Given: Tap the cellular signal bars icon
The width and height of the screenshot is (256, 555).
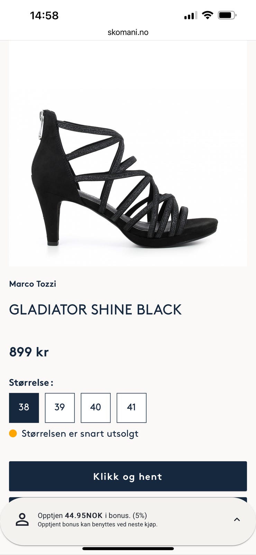Looking at the screenshot, I should (190, 15).
